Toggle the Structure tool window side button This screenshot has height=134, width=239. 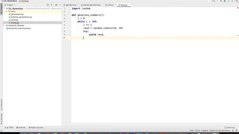[1, 105]
